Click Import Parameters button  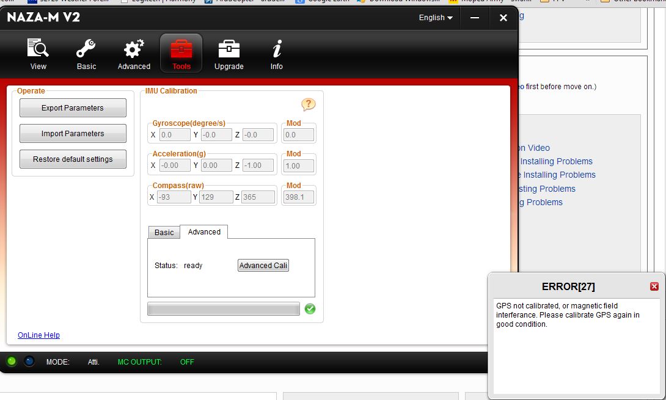pos(73,134)
